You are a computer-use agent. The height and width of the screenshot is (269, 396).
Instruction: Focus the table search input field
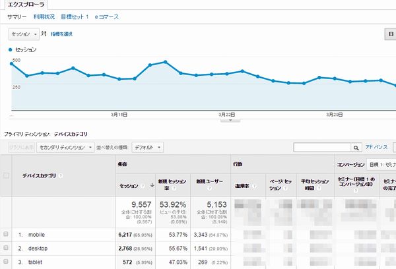pyautogui.click(x=322, y=148)
